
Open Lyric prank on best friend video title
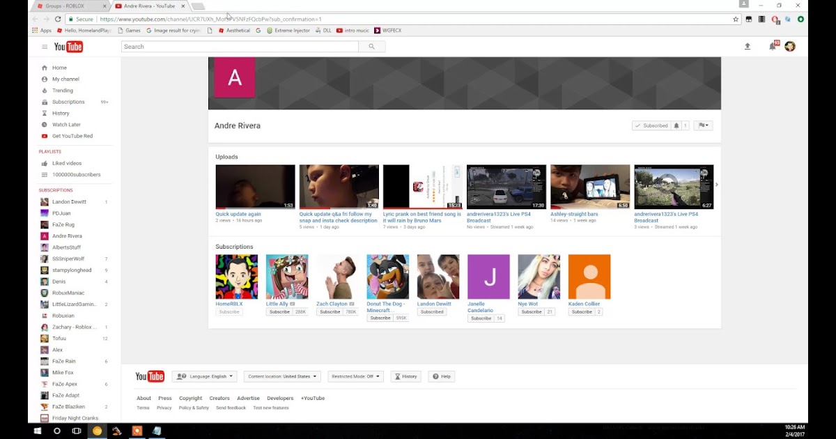pyautogui.click(x=422, y=217)
